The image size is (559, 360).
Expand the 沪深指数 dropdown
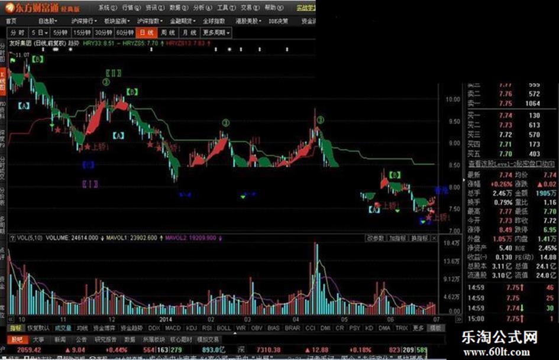tap(150, 21)
